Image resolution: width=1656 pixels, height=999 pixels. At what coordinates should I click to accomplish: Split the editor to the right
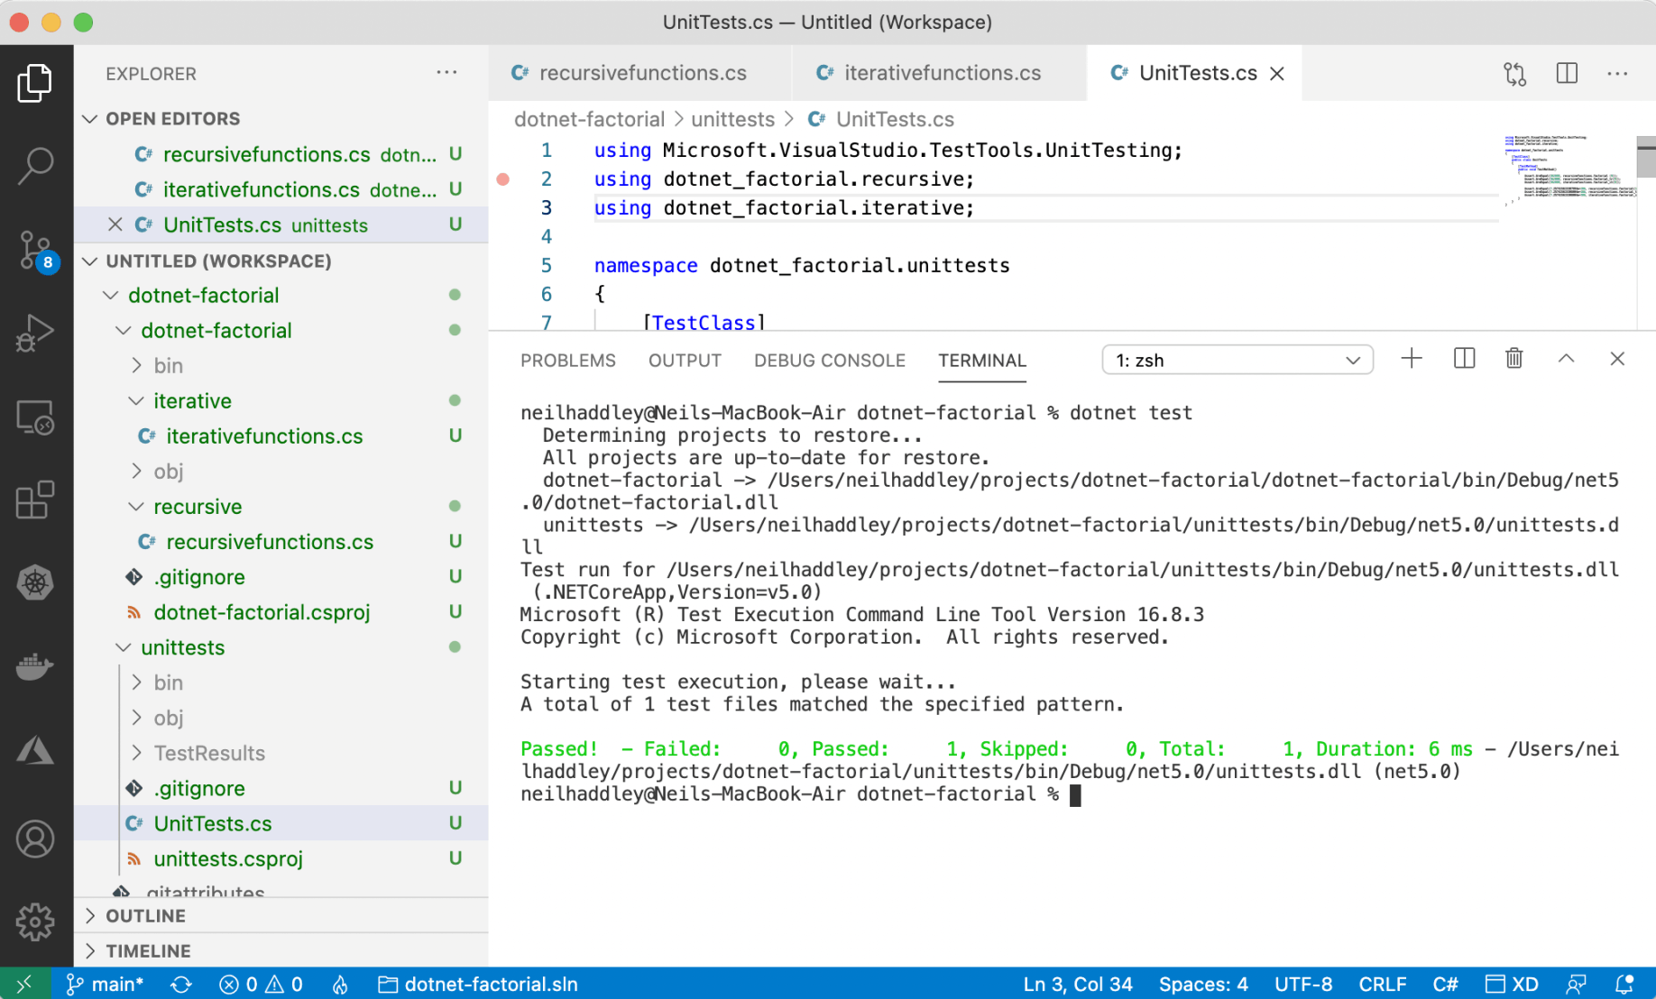1567,73
